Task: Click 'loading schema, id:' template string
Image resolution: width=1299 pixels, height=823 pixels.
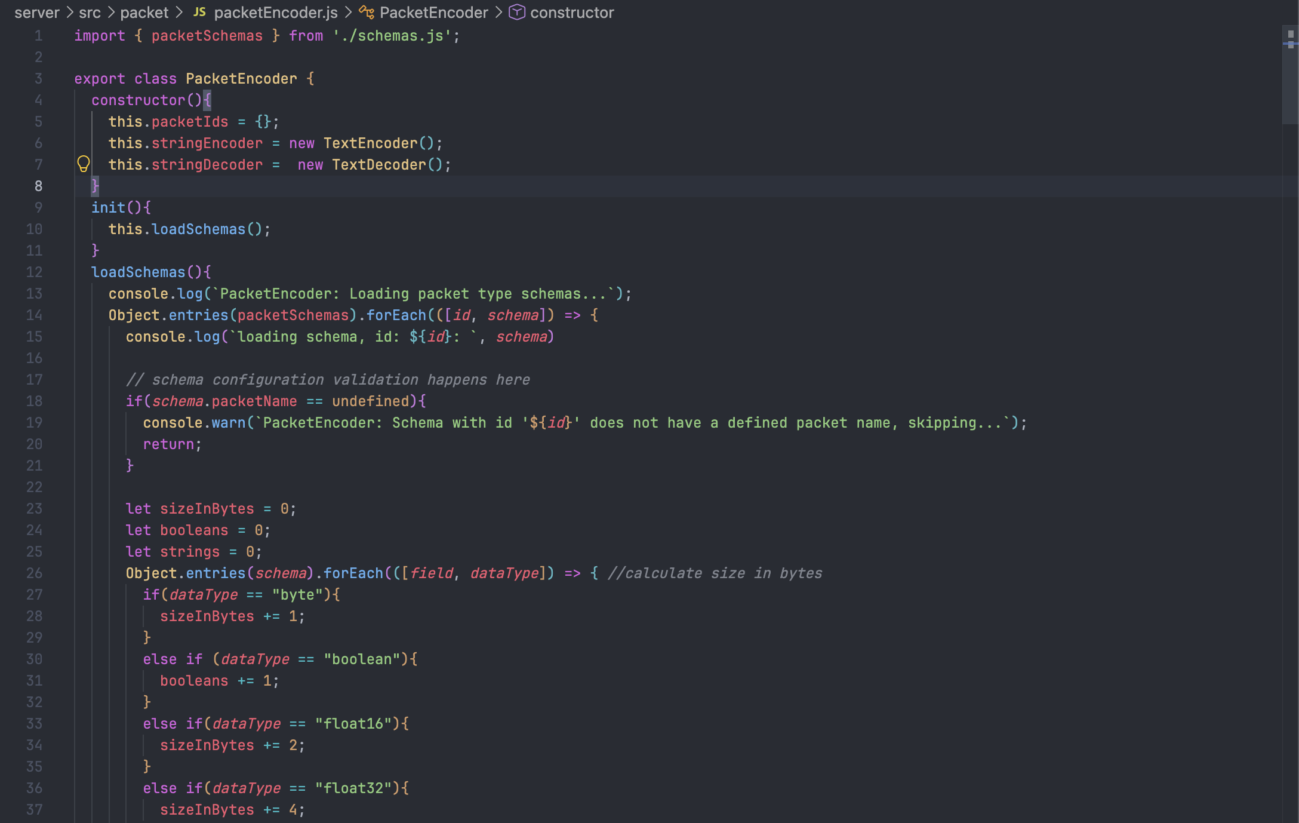Action: coord(319,337)
